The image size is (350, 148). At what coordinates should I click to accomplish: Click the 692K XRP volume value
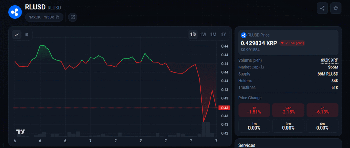329,60
